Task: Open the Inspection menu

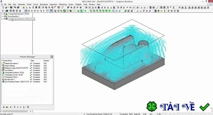Action: coord(53,4)
